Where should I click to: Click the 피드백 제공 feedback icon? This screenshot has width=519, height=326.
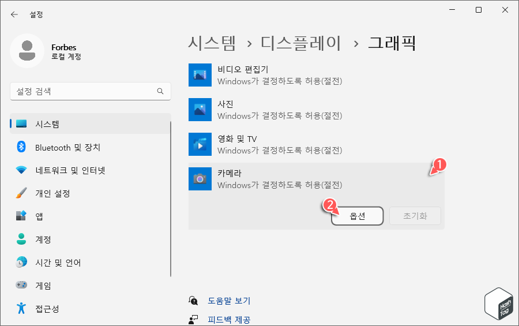pos(193,320)
